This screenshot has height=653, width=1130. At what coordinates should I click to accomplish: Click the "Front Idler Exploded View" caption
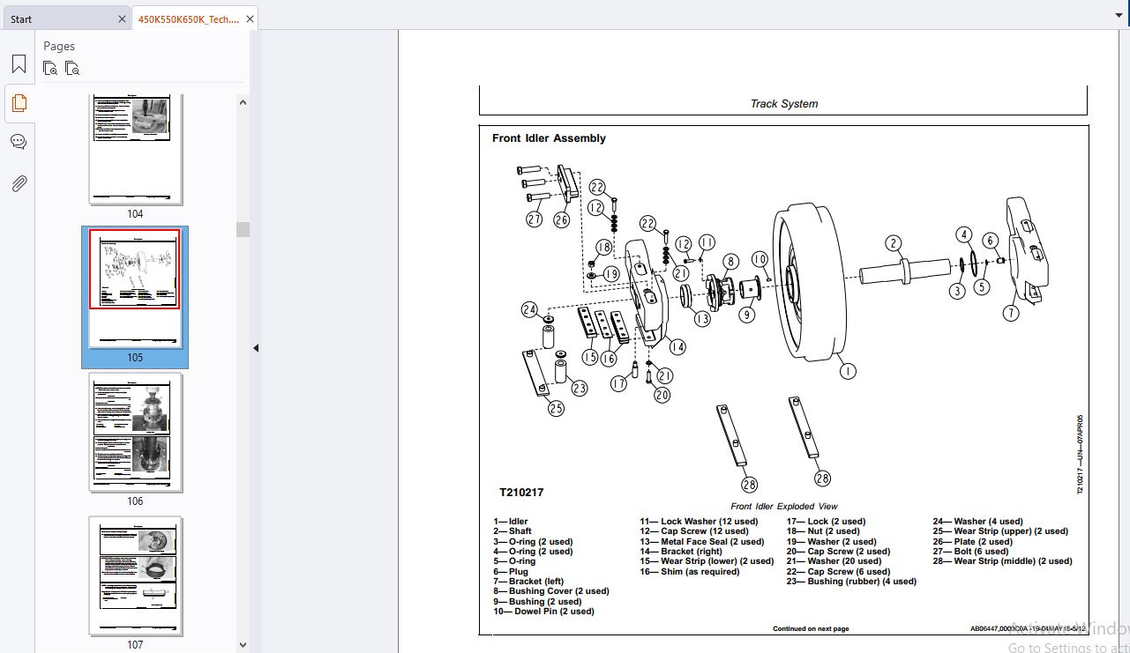coord(784,507)
